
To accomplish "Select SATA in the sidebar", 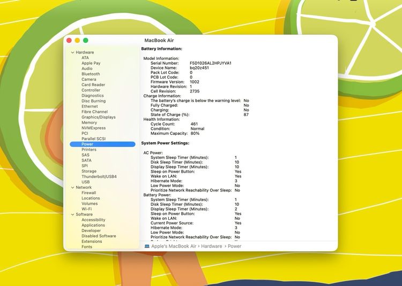I will 86,160.
